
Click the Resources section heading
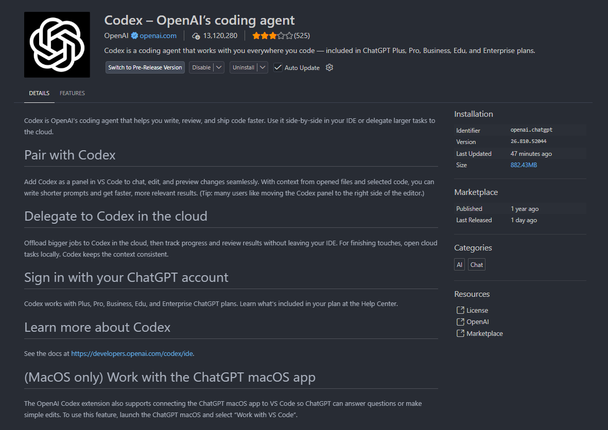pyautogui.click(x=472, y=294)
